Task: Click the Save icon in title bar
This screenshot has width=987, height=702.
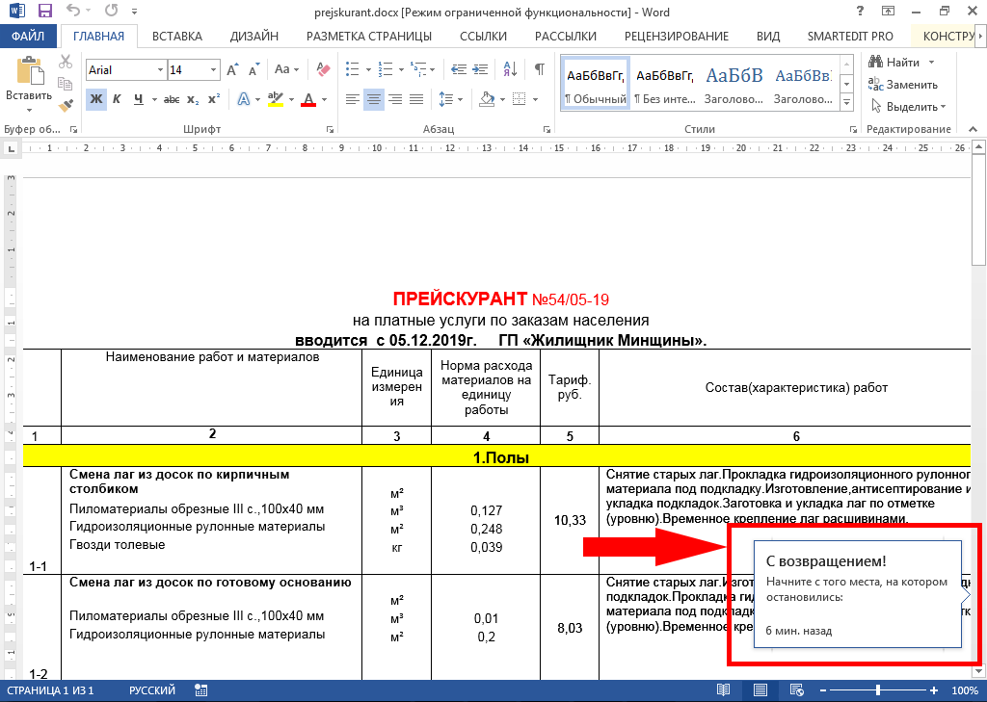Action: click(44, 12)
